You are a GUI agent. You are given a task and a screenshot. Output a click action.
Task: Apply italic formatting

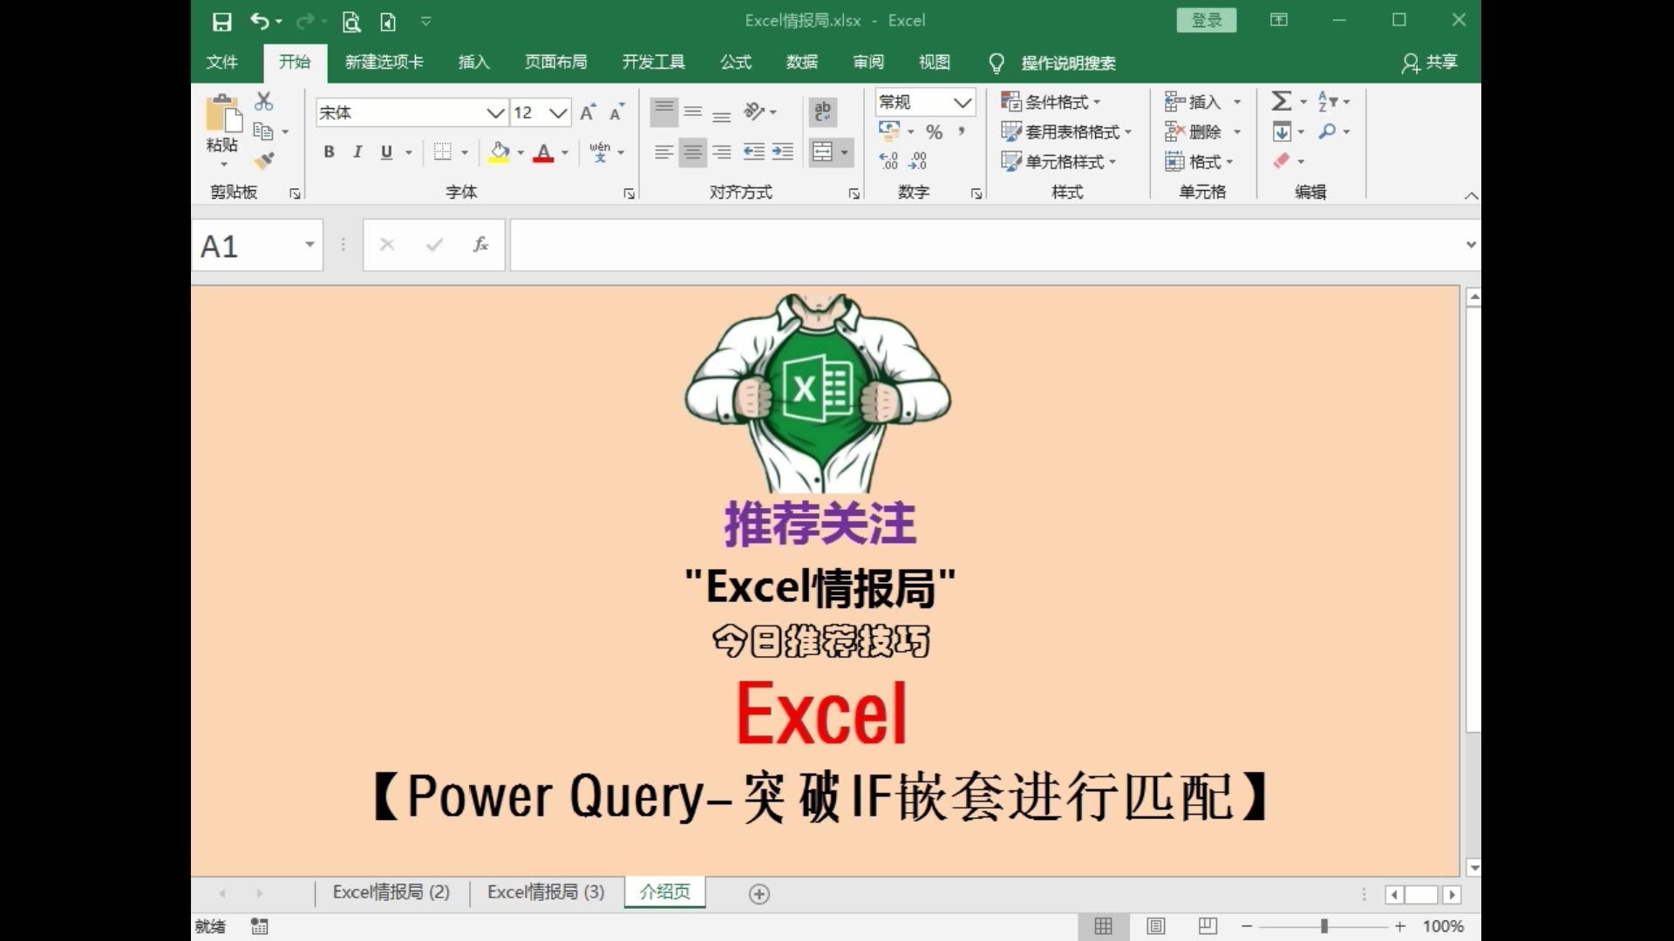(x=357, y=152)
